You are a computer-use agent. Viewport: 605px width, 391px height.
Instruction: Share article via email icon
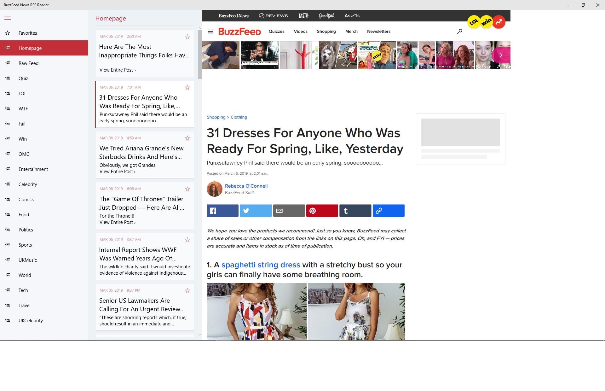pos(289,211)
